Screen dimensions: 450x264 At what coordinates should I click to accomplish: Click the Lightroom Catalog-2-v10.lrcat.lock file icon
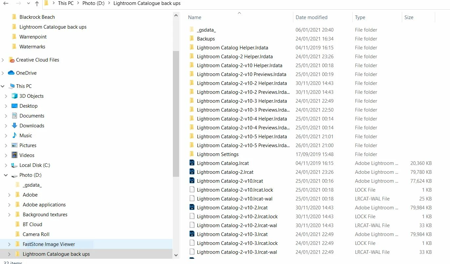click(x=192, y=189)
